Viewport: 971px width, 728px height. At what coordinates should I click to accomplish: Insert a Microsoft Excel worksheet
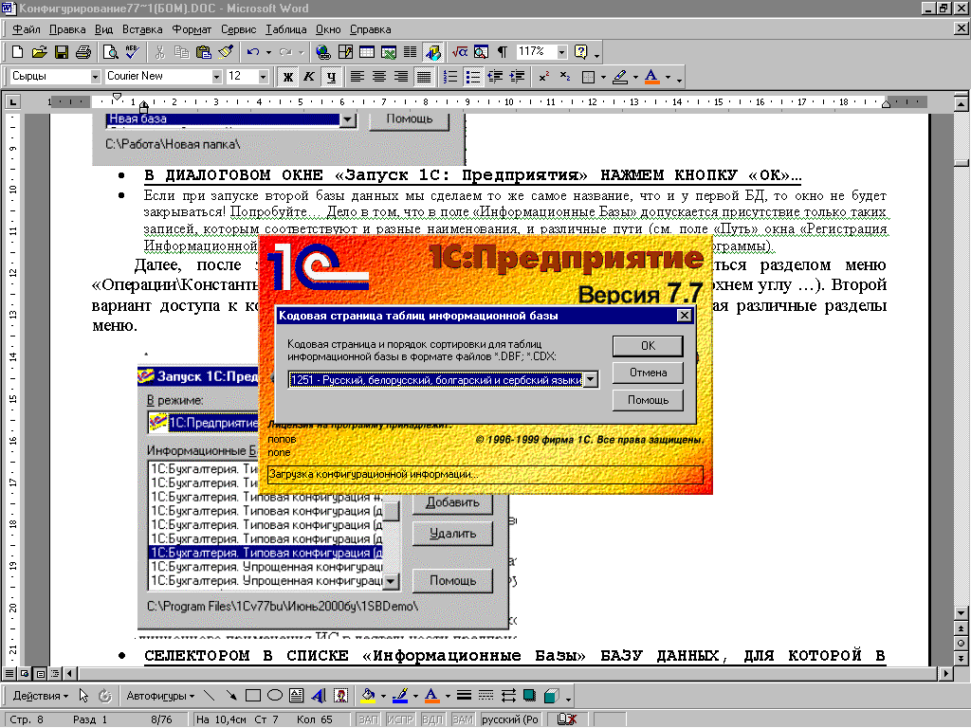[x=388, y=52]
